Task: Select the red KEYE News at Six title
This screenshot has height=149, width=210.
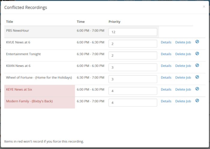Action: (x=19, y=89)
